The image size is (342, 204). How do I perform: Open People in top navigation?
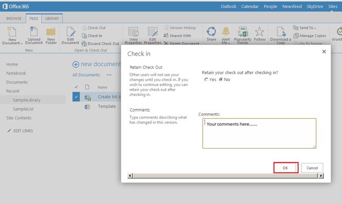270,7
